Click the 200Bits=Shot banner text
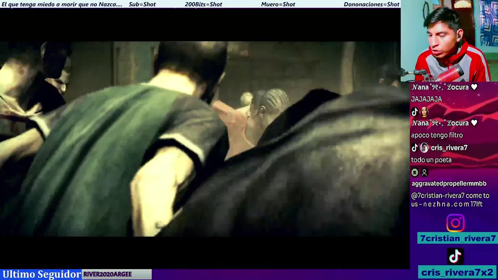Image resolution: width=498 pixels, height=280 pixels. (203, 4)
